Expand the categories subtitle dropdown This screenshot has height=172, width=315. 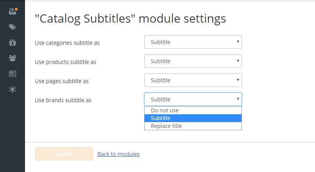(193, 42)
